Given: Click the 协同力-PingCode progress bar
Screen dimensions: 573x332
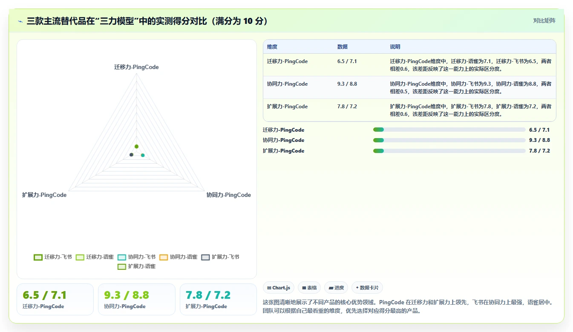Looking at the screenshot, I should [x=449, y=140].
